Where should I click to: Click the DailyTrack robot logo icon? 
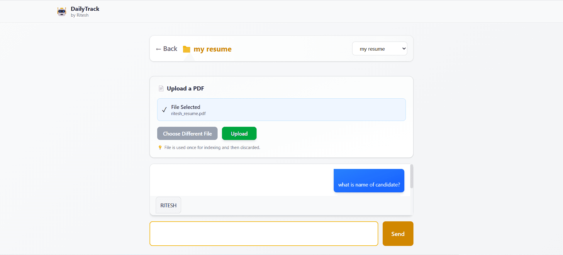coord(62,12)
